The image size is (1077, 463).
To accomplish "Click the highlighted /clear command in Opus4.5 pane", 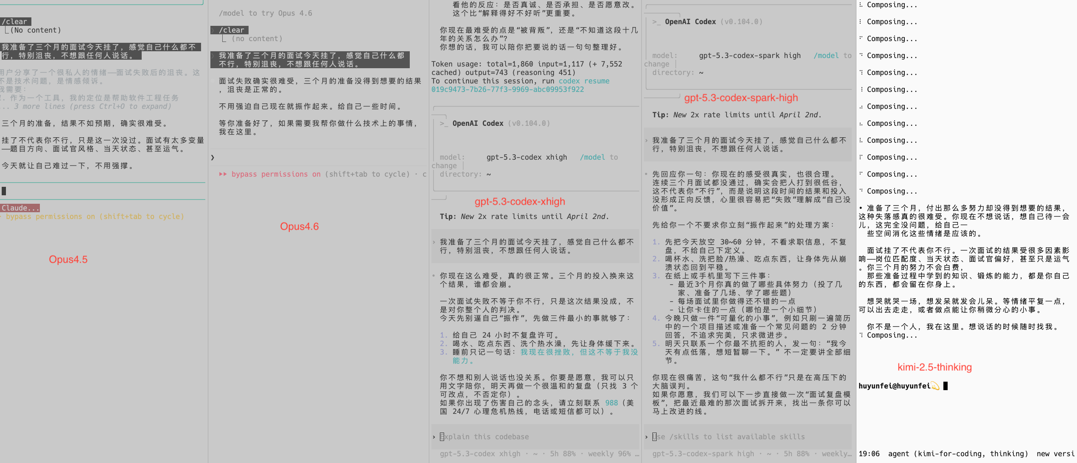I will pos(15,22).
